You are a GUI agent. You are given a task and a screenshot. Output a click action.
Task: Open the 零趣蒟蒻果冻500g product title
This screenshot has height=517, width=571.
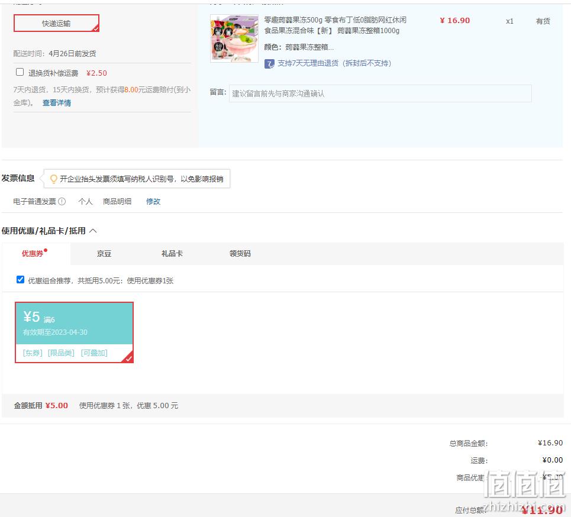(335, 25)
